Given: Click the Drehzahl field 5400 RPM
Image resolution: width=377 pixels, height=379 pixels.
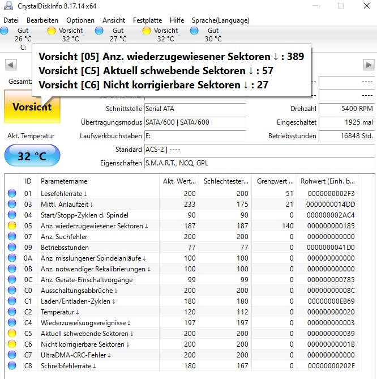Looking at the screenshot, I should click(x=347, y=109).
